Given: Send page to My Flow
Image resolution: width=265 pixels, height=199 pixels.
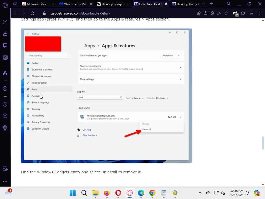Looking at the screenshot, I should [x=219, y=13].
